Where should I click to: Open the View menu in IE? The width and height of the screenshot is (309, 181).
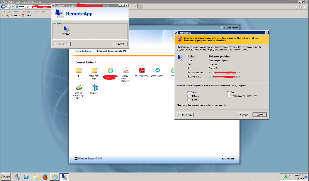click(16, 12)
